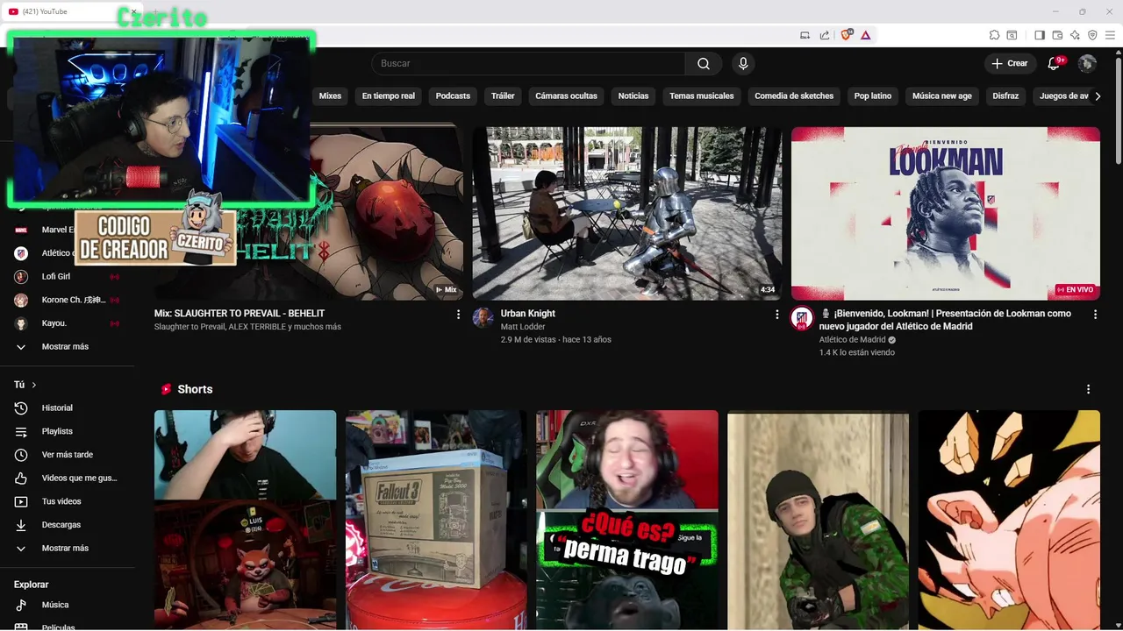
Task: Open the Tú section chevron
Action: [34, 385]
